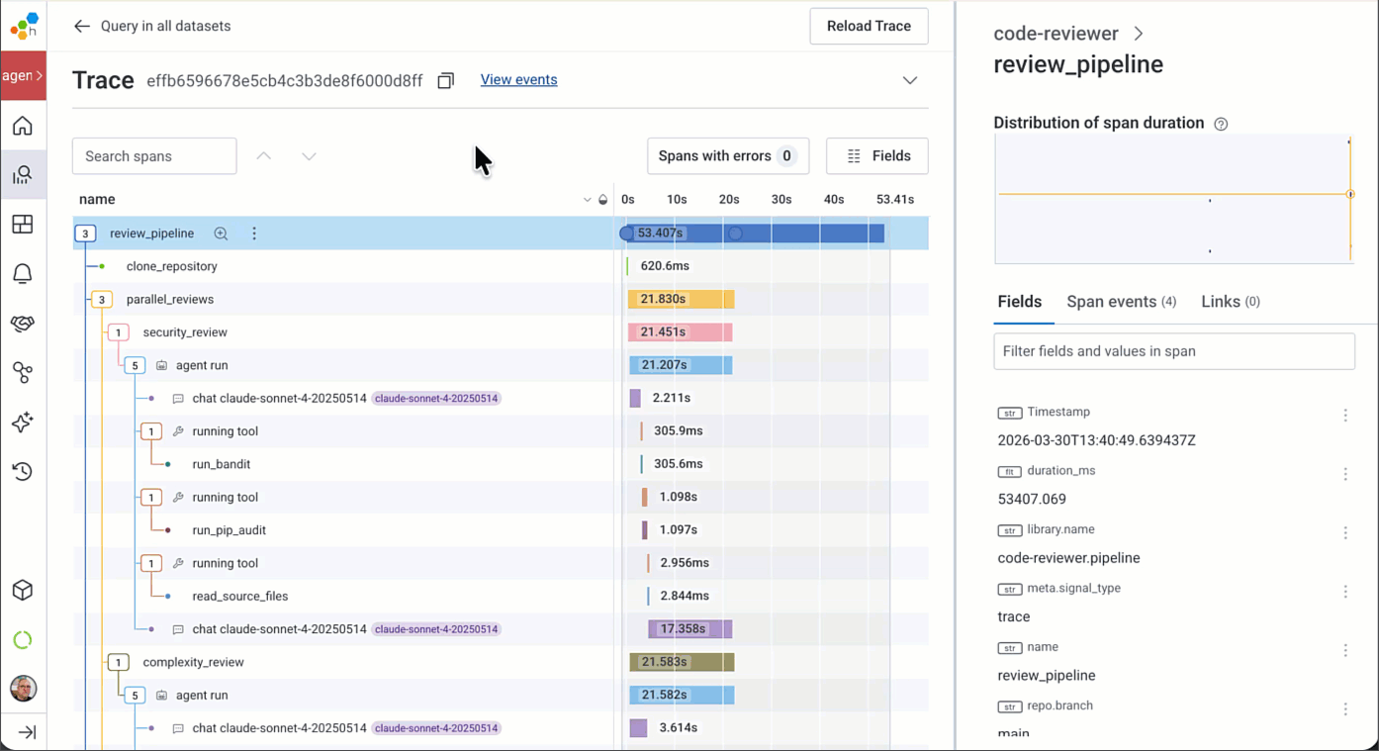The height and width of the screenshot is (751, 1379).
Task: Copy the trace ID with copy icon
Action: (x=446, y=80)
